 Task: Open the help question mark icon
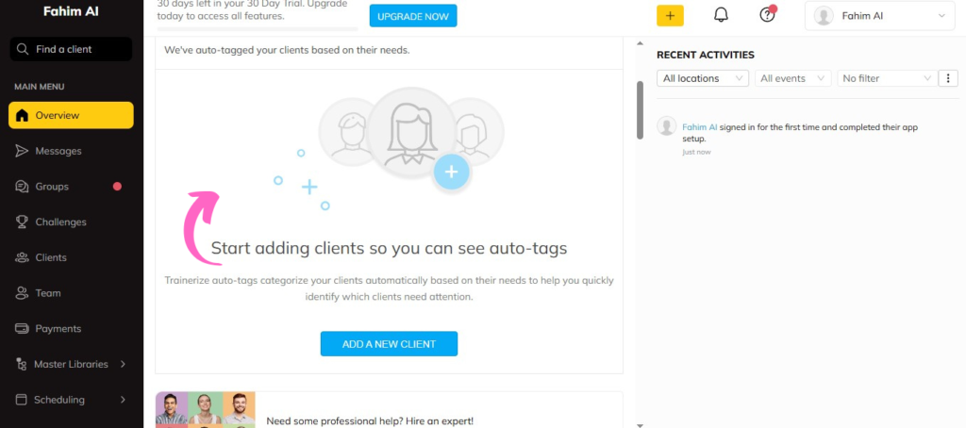767,15
